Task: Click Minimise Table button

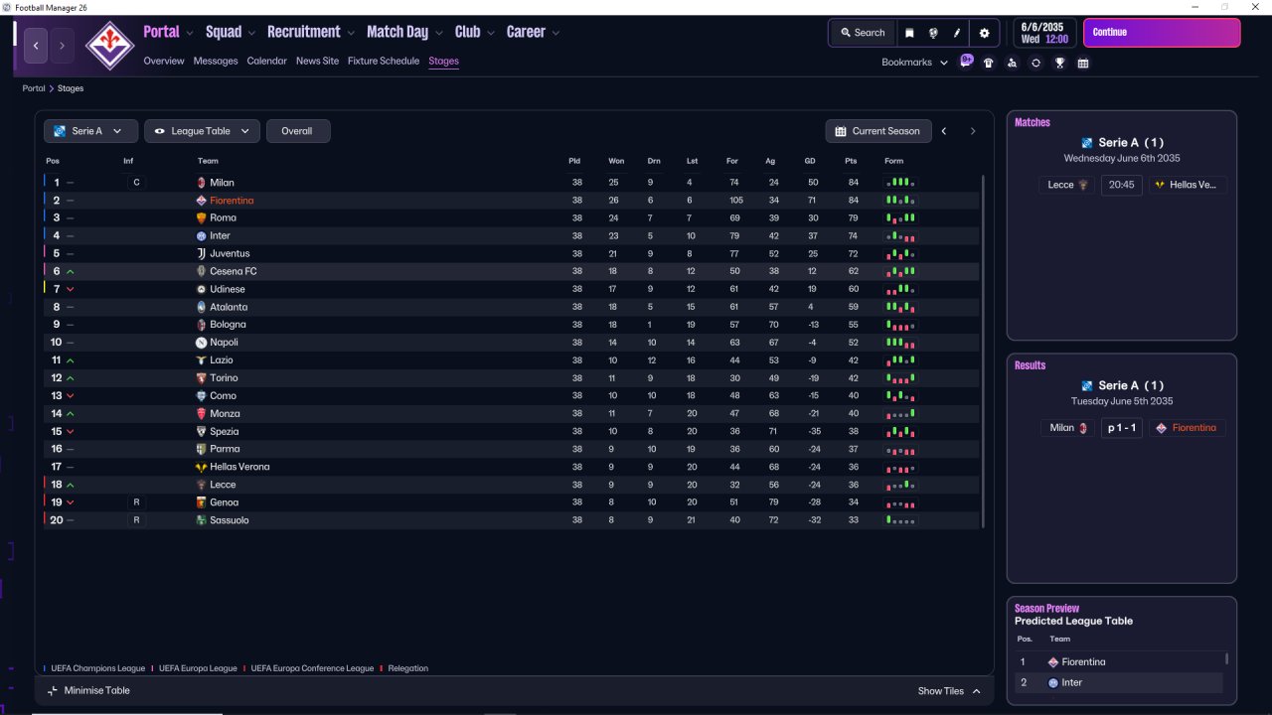Action: click(x=88, y=691)
